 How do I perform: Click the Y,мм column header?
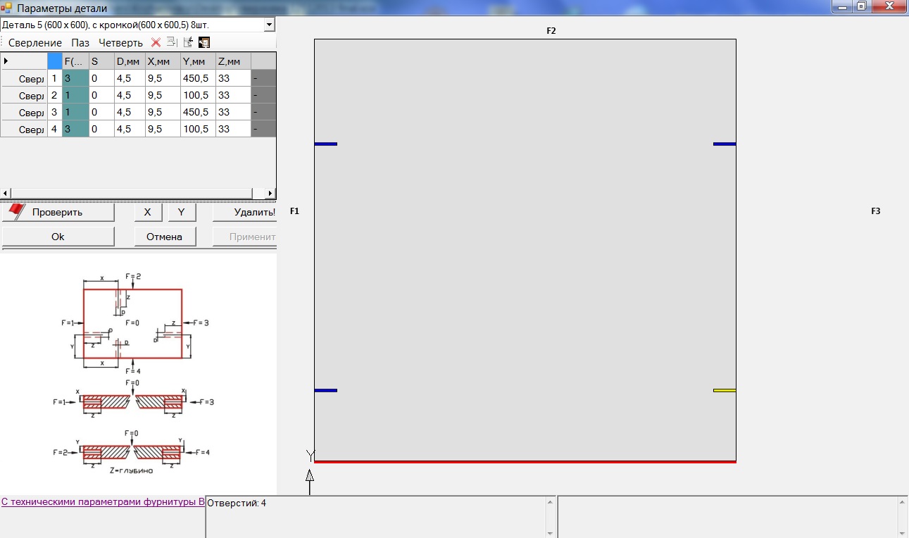[x=198, y=61]
